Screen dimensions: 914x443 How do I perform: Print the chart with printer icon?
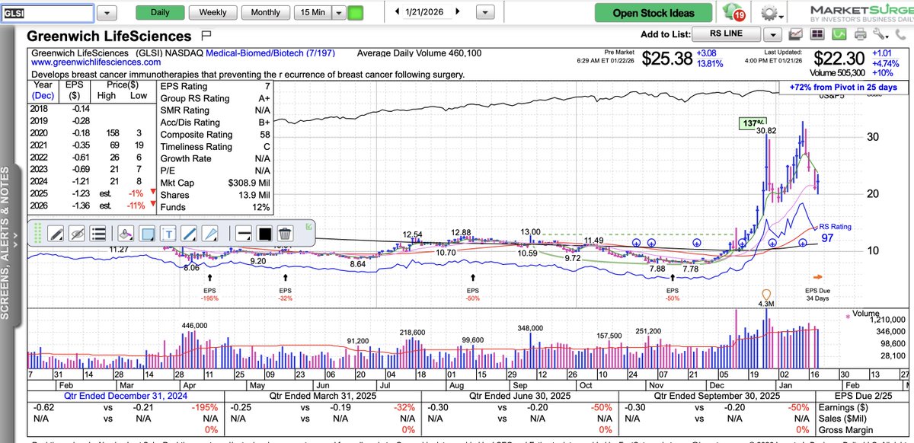pos(860,34)
